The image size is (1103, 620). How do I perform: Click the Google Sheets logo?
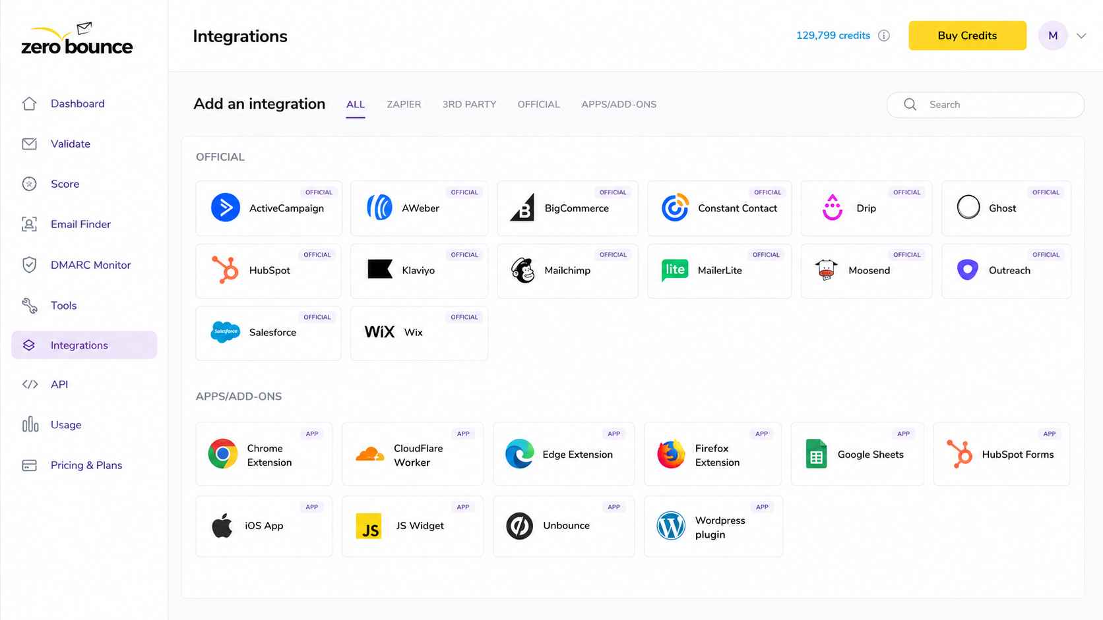[x=816, y=454]
